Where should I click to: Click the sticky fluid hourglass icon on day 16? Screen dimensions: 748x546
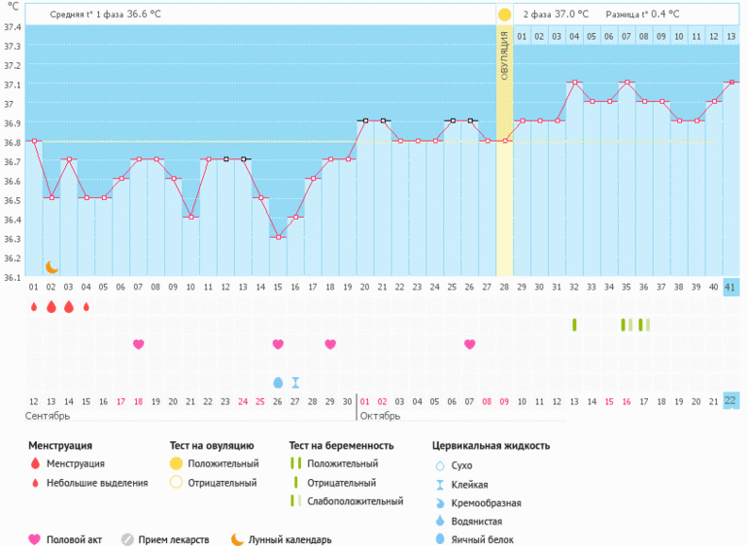pos(295,382)
